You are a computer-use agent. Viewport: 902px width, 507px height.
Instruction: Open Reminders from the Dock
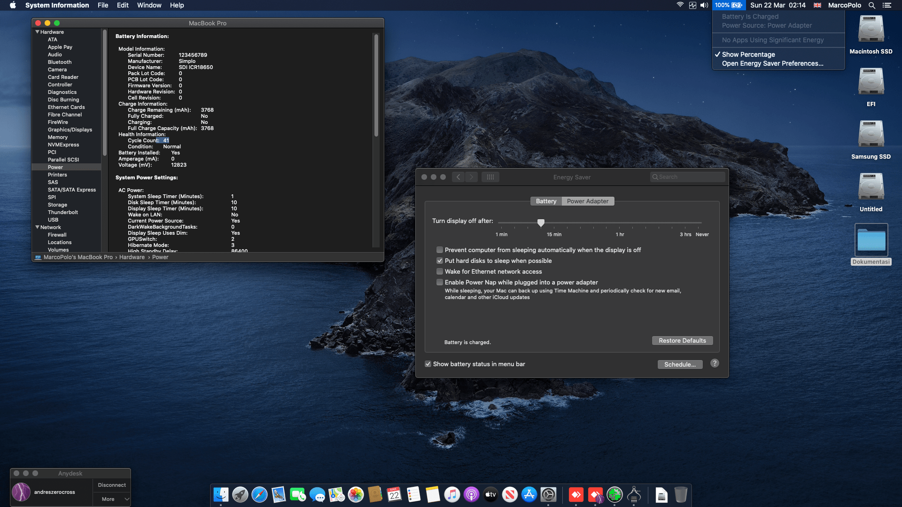click(x=413, y=494)
